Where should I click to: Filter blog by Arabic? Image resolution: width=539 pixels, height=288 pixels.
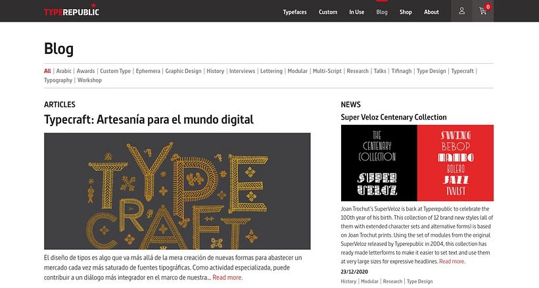click(x=64, y=71)
